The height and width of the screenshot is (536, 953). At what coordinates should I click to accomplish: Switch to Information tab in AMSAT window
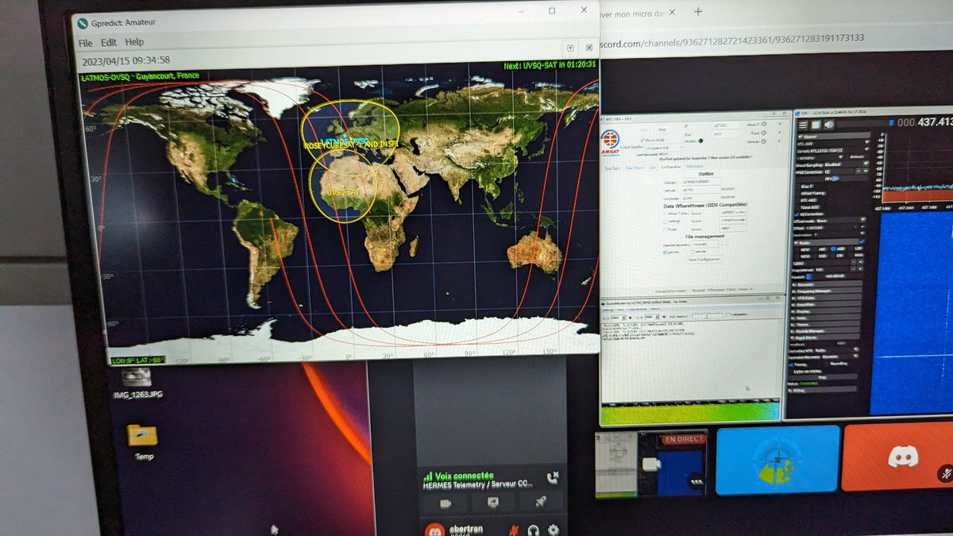pos(694,167)
